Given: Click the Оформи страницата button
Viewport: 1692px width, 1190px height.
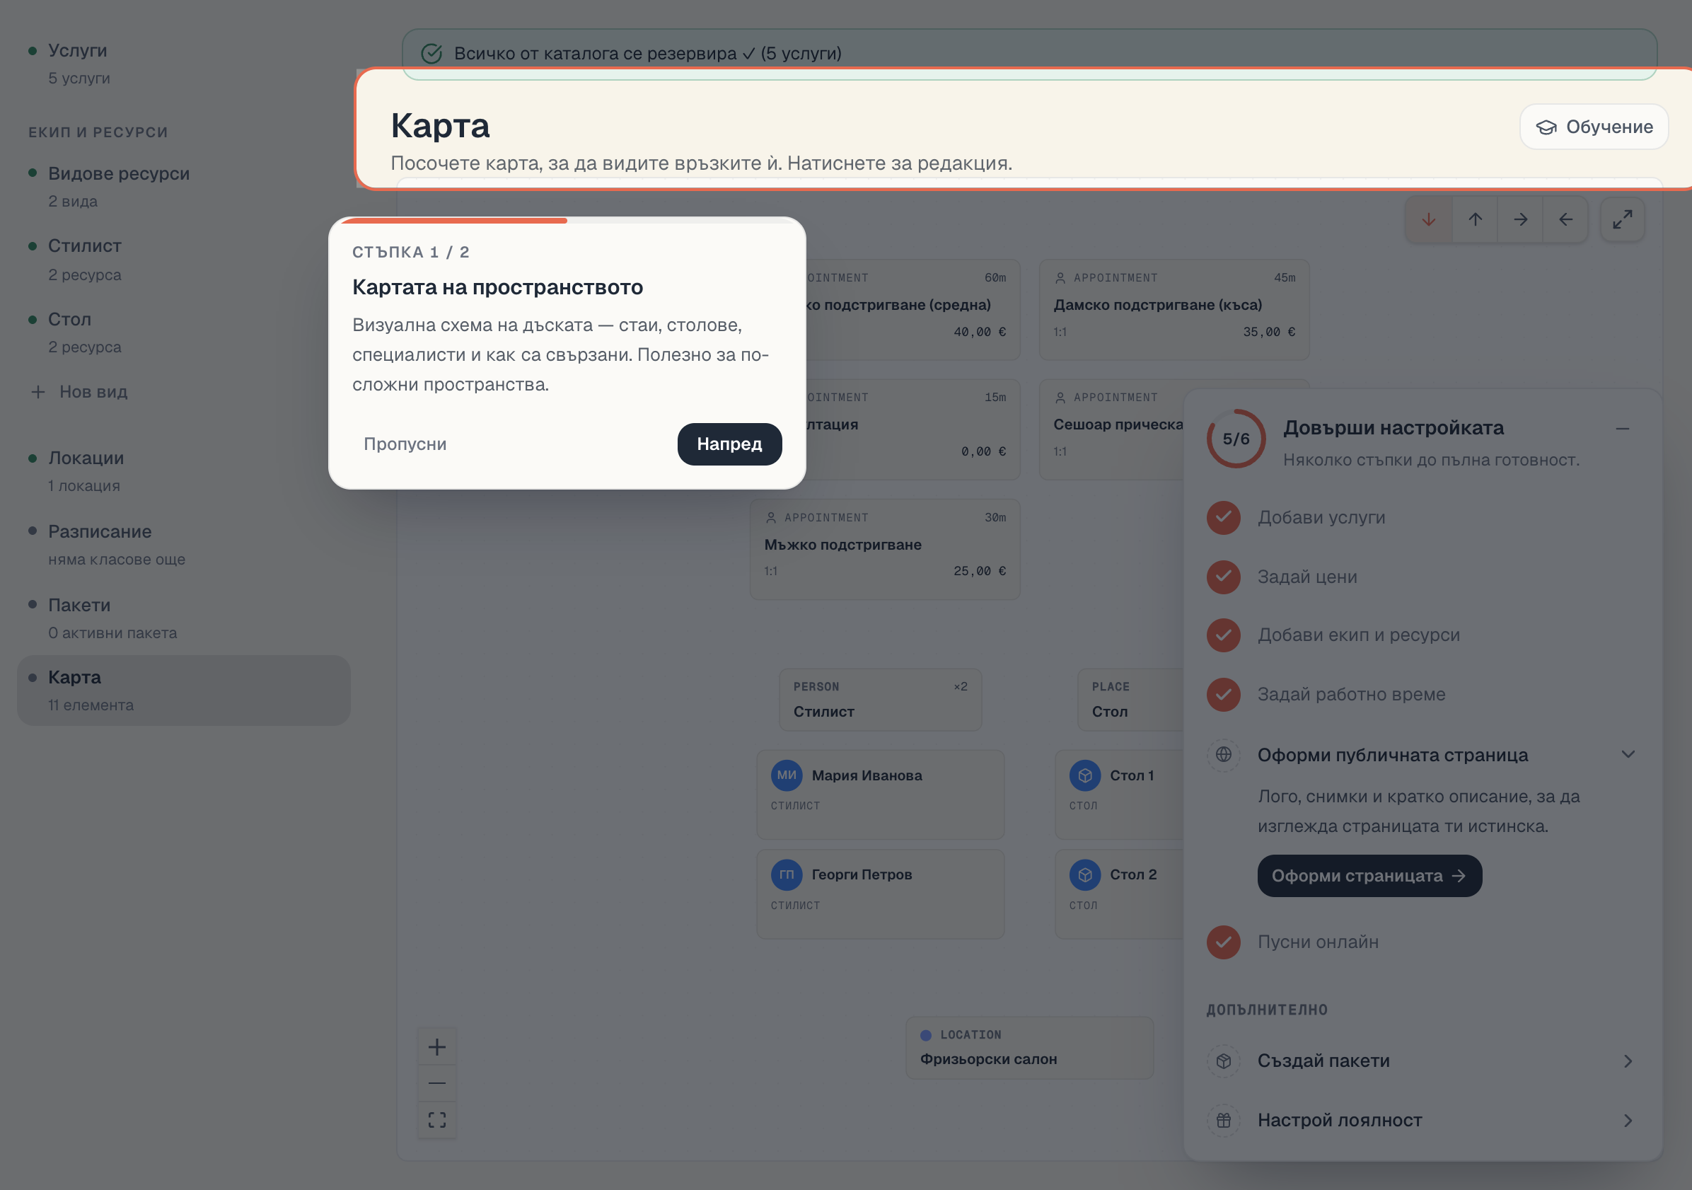Looking at the screenshot, I should pos(1369,876).
